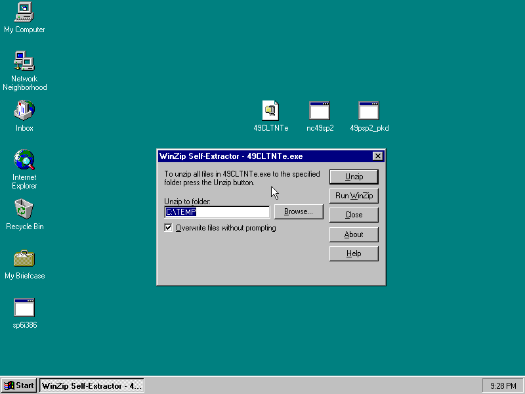Click the Run WinZip button

[354, 196]
